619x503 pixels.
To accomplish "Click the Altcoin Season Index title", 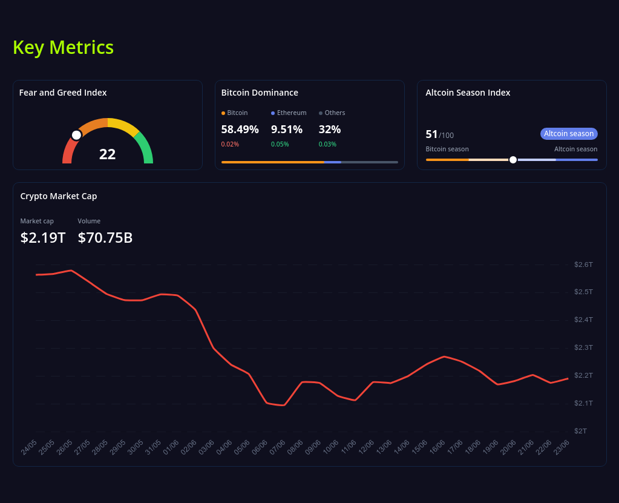I will coord(468,93).
